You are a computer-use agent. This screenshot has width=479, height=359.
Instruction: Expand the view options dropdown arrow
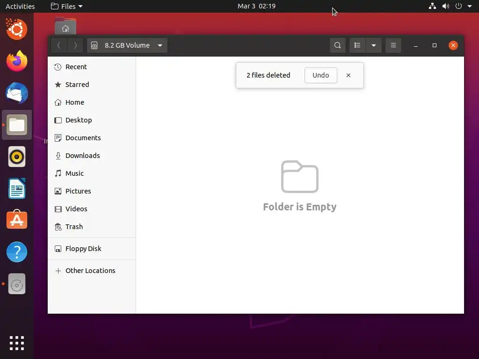[374, 45]
